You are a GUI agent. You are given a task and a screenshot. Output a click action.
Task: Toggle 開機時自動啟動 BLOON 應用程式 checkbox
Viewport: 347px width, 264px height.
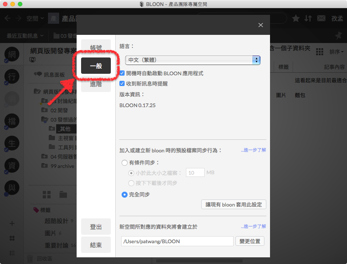coord(122,73)
